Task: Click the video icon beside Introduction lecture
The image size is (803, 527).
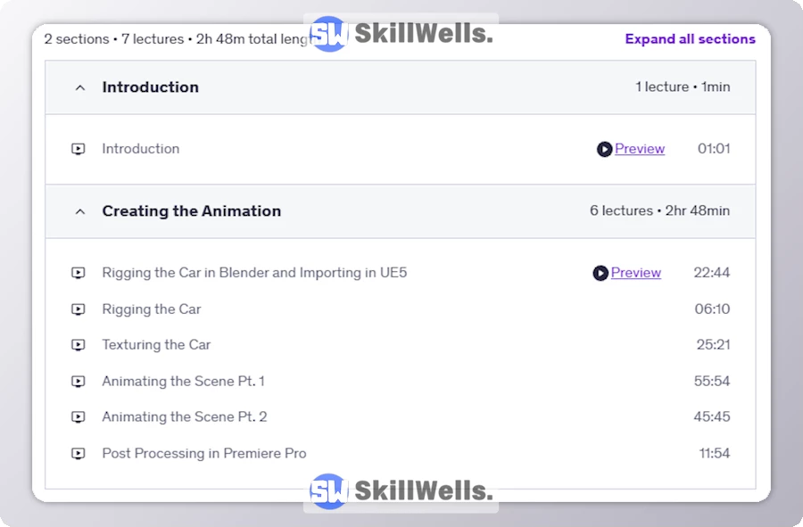Action: click(x=79, y=149)
